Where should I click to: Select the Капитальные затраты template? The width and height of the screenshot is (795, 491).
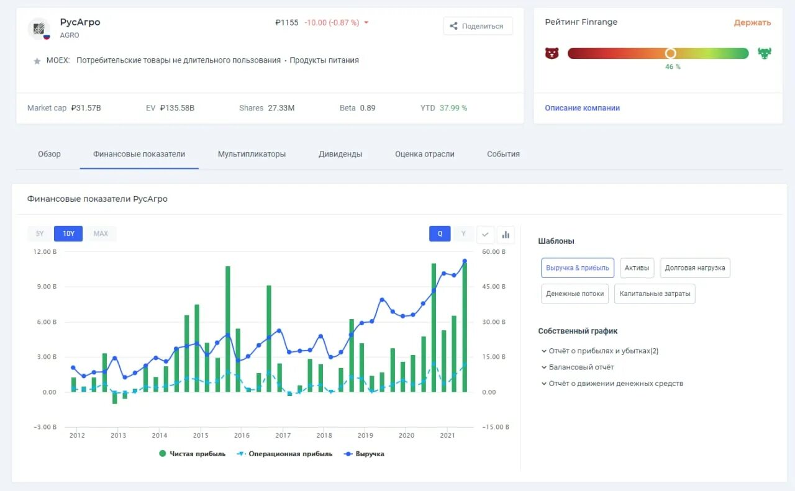[655, 294]
